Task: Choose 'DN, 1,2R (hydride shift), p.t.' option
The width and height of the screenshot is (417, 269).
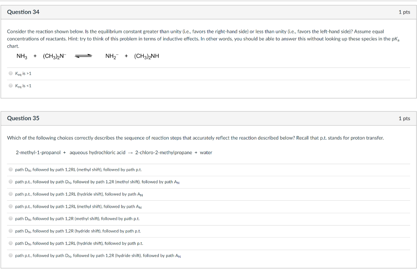Action: pyautogui.click(x=11, y=231)
